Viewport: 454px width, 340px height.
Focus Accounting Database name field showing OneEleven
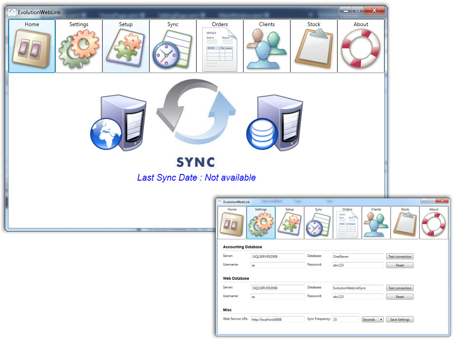358,256
